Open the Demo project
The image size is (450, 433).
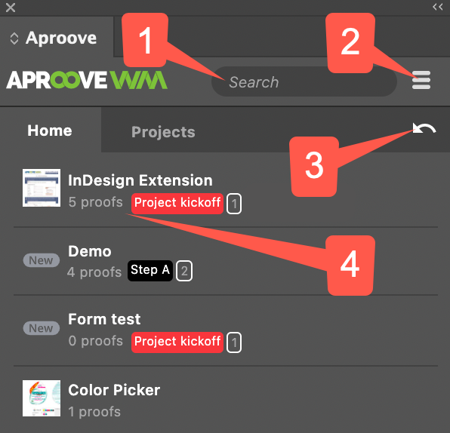click(x=90, y=251)
